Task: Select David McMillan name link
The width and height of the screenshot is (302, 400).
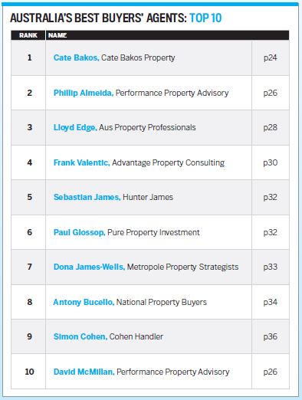Action: [x=84, y=372]
